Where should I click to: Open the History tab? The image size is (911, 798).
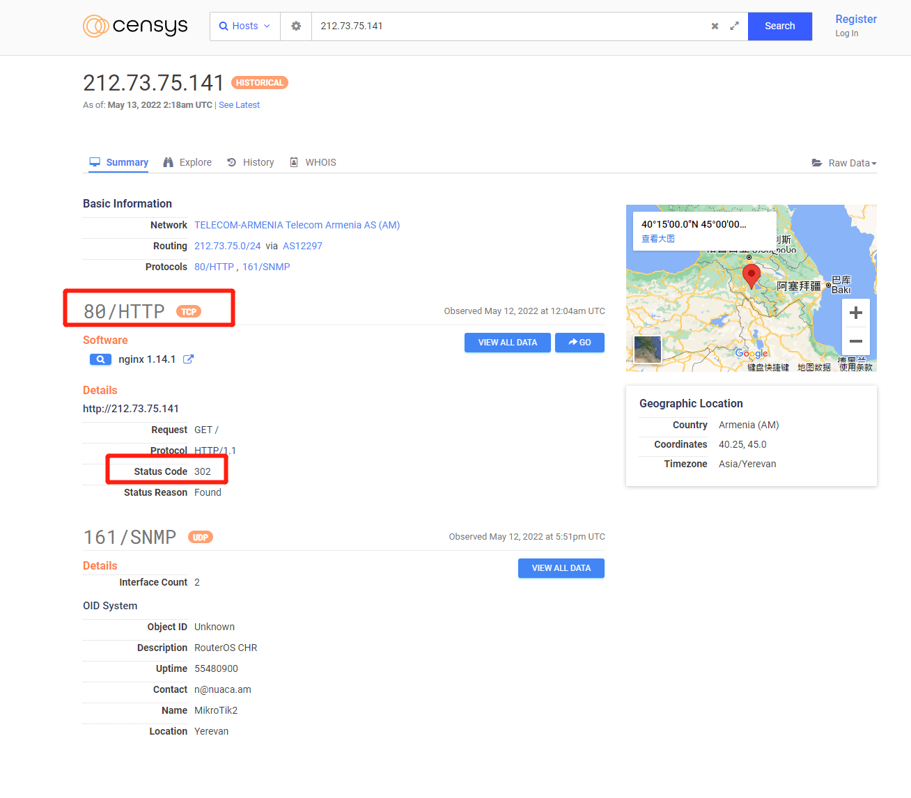point(251,162)
